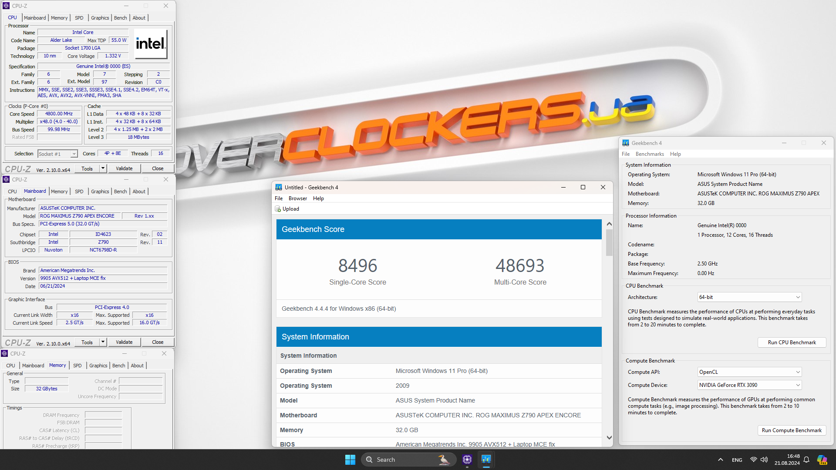Click Geekbench 4 title icon in Untitled window
The height and width of the screenshot is (470, 836).
(x=279, y=188)
